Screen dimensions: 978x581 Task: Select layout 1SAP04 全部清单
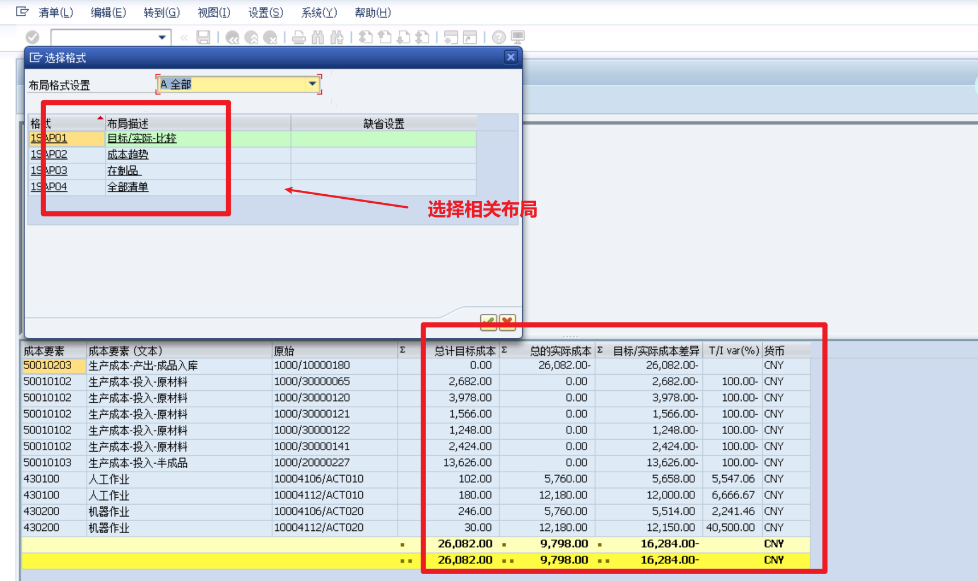(x=128, y=186)
